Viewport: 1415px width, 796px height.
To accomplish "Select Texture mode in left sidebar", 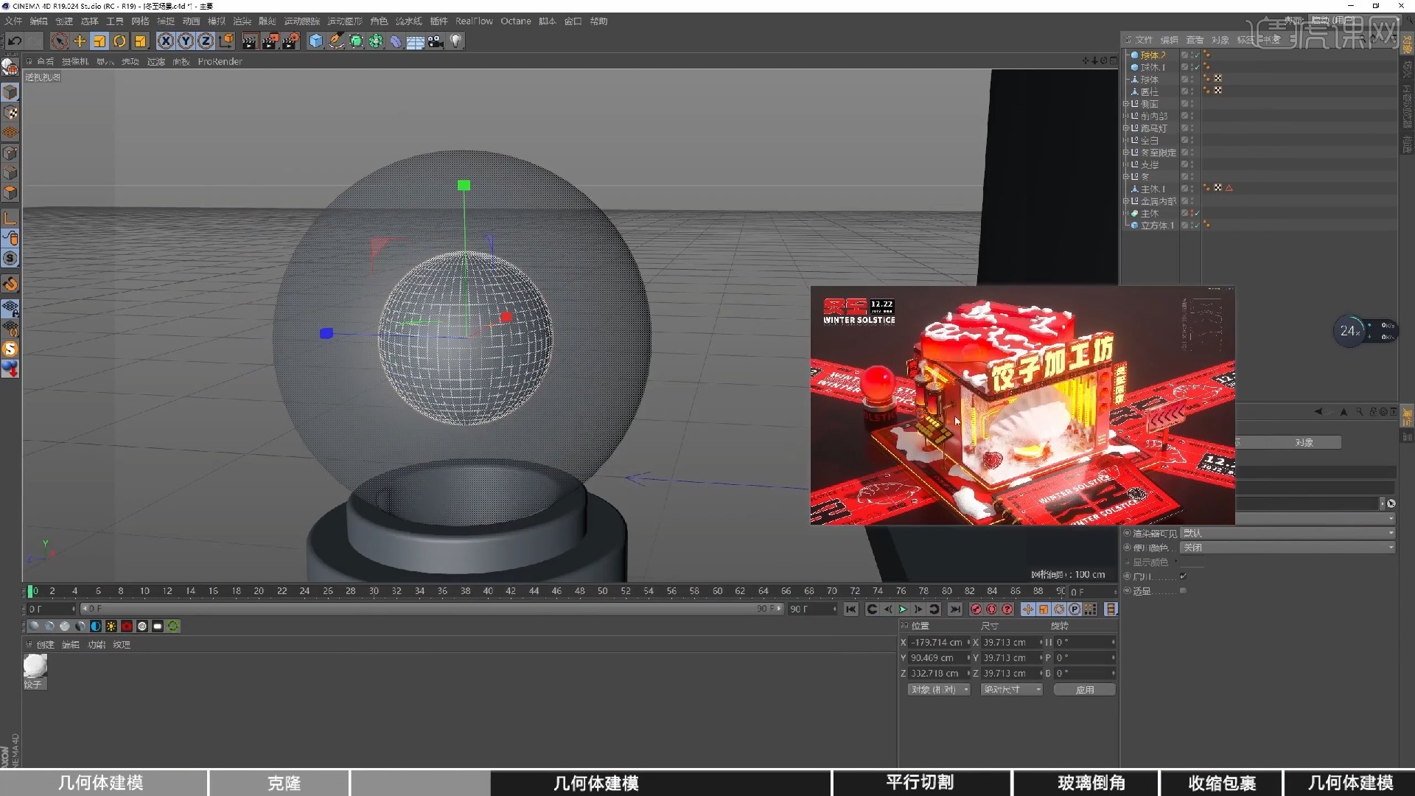I will click(x=10, y=113).
